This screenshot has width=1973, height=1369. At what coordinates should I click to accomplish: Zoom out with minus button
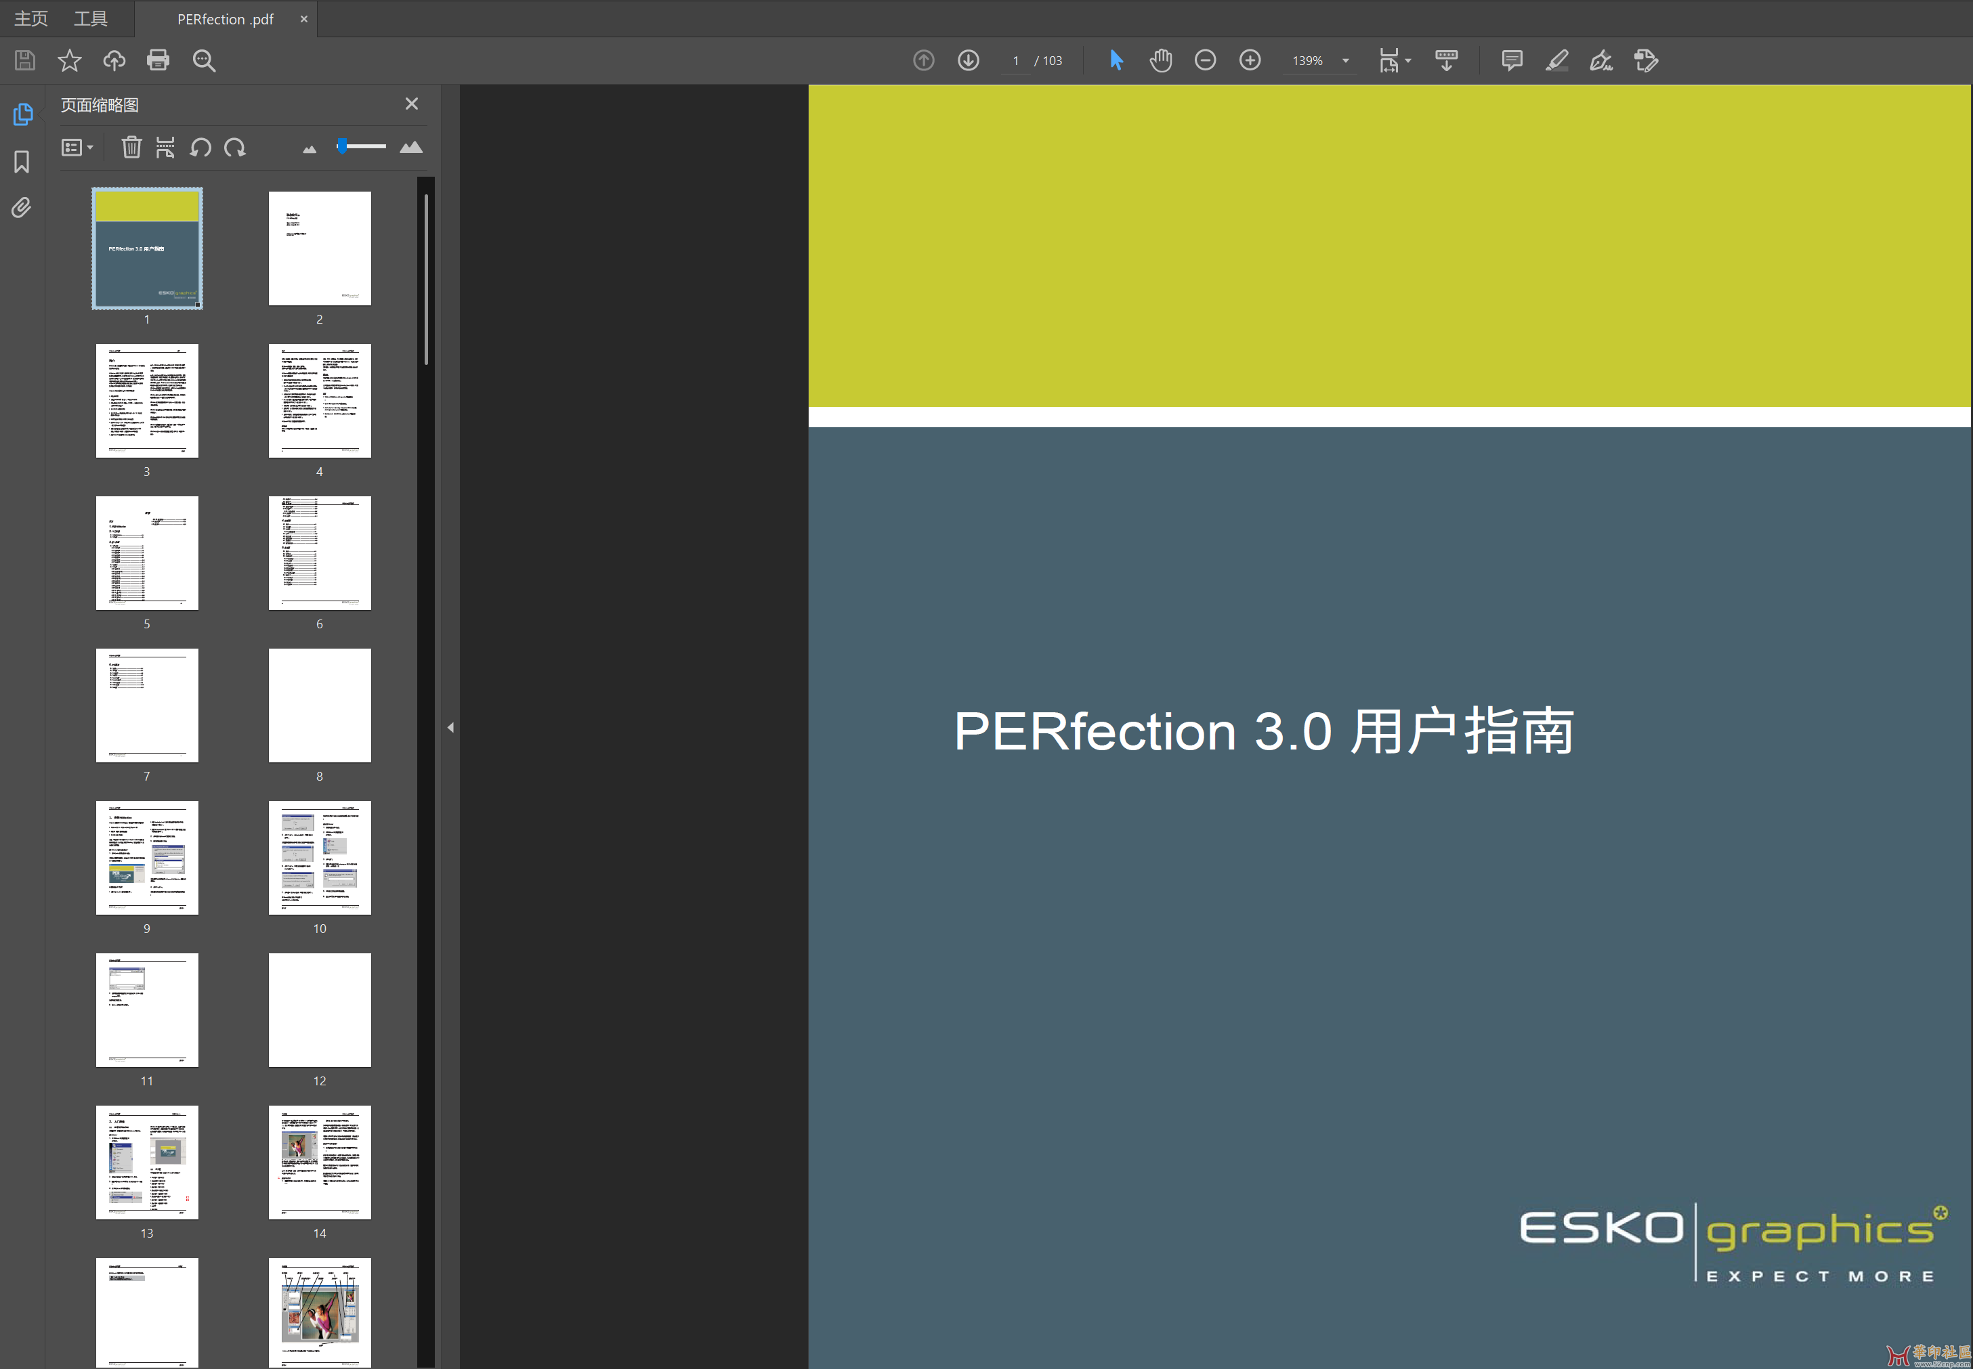(1205, 60)
